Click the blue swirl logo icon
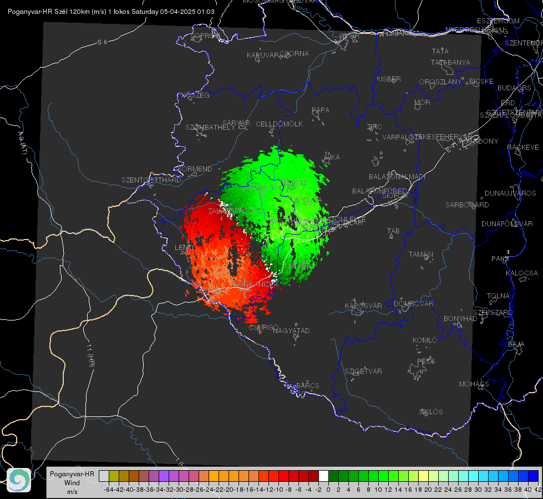The width and height of the screenshot is (543, 499). [x=19, y=480]
